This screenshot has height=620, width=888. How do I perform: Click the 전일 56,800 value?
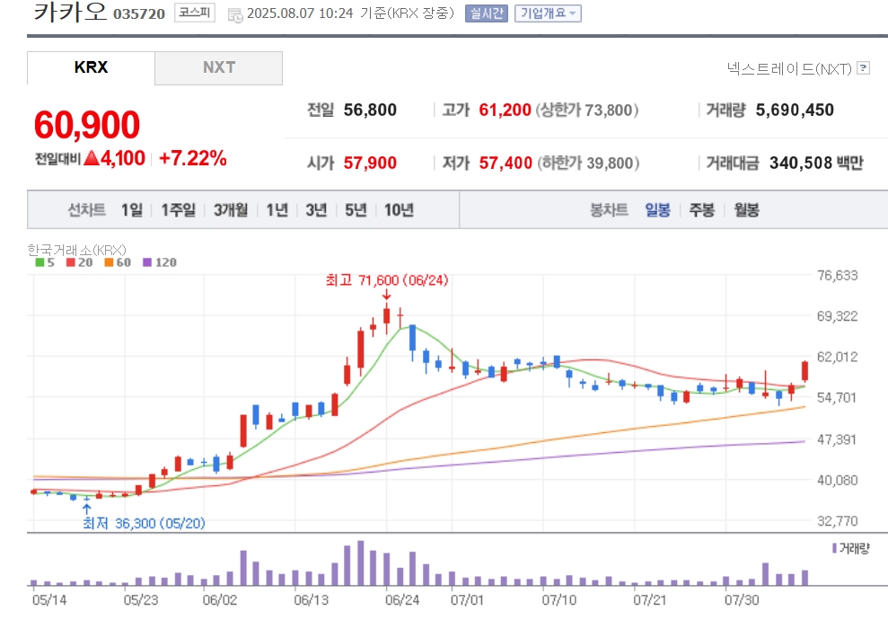coord(370,110)
